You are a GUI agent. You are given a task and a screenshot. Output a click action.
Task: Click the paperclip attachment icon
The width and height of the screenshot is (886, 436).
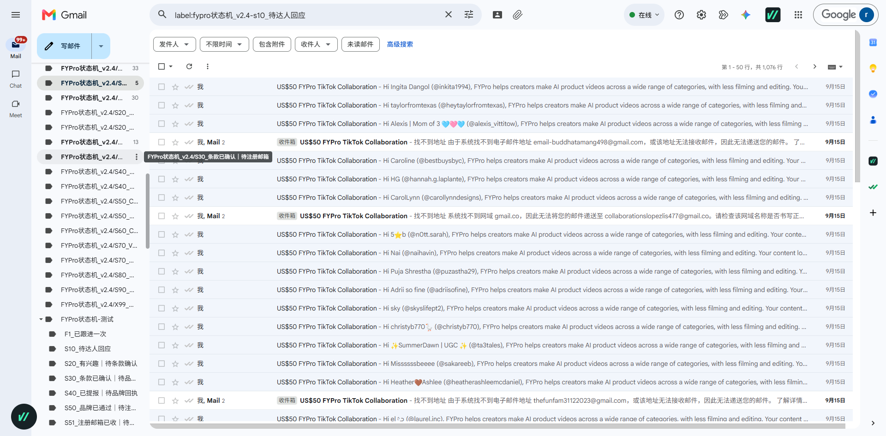tap(518, 15)
